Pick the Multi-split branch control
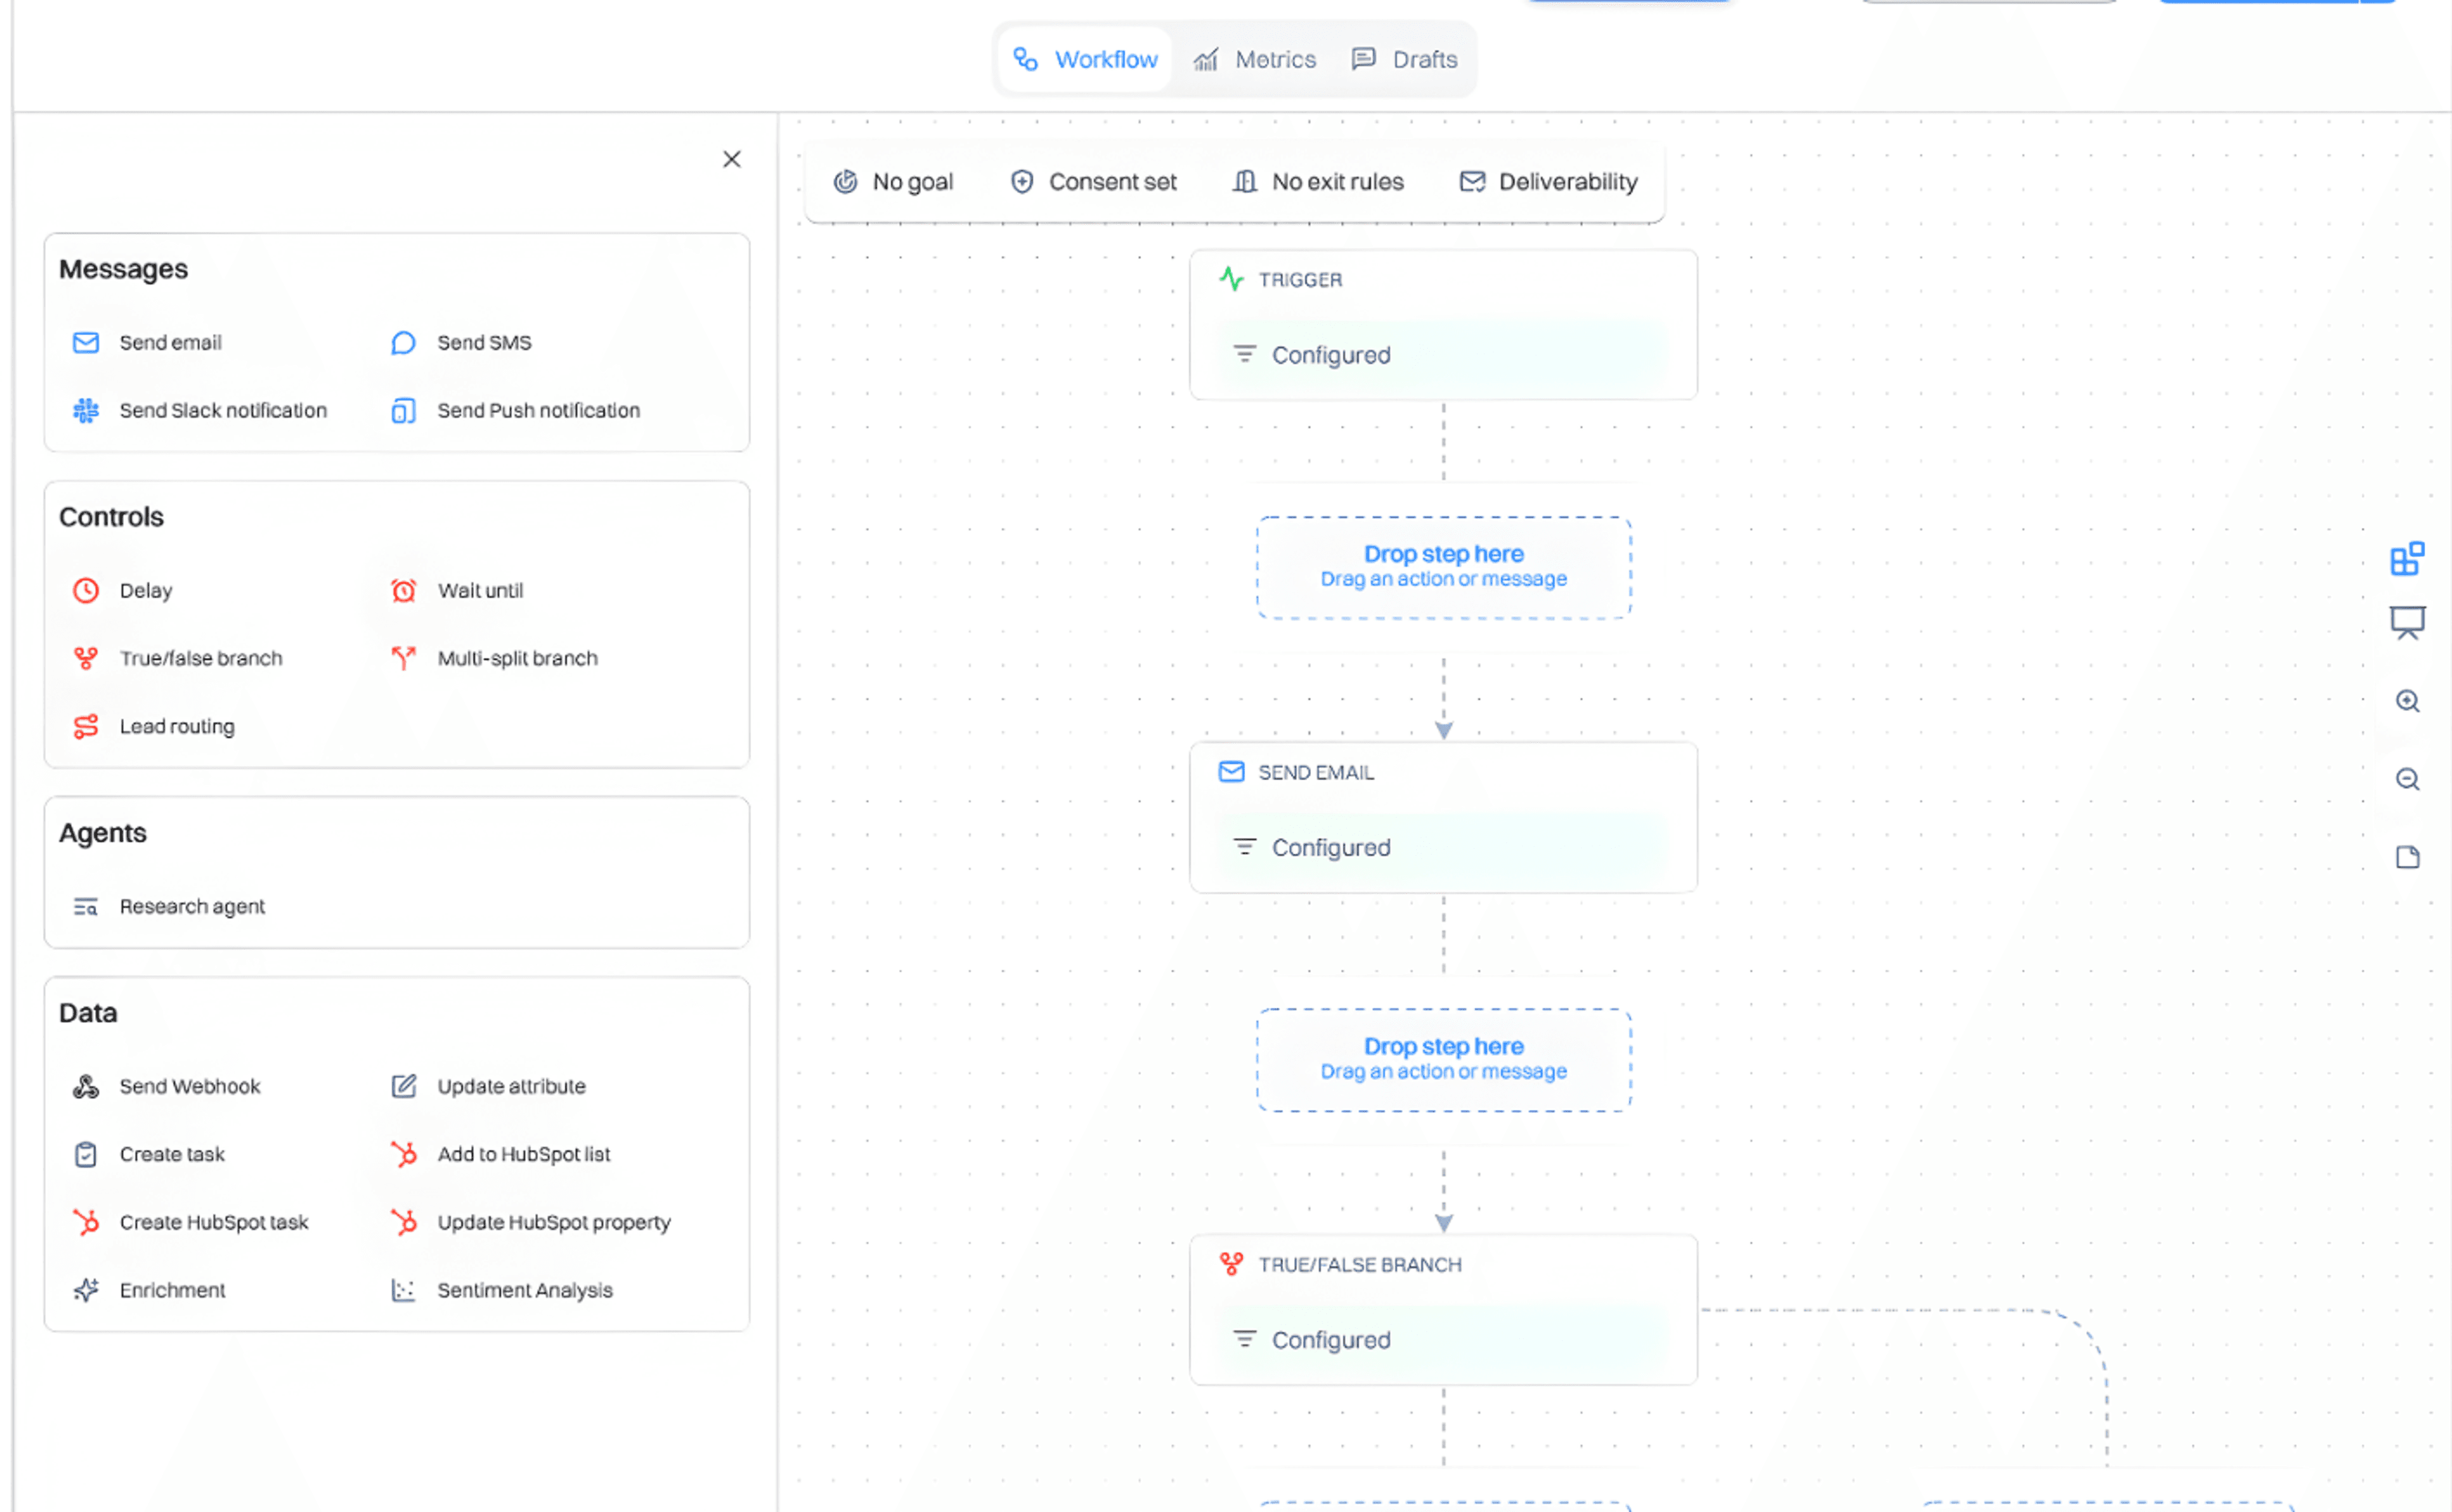This screenshot has height=1512, width=2452. pos(516,658)
